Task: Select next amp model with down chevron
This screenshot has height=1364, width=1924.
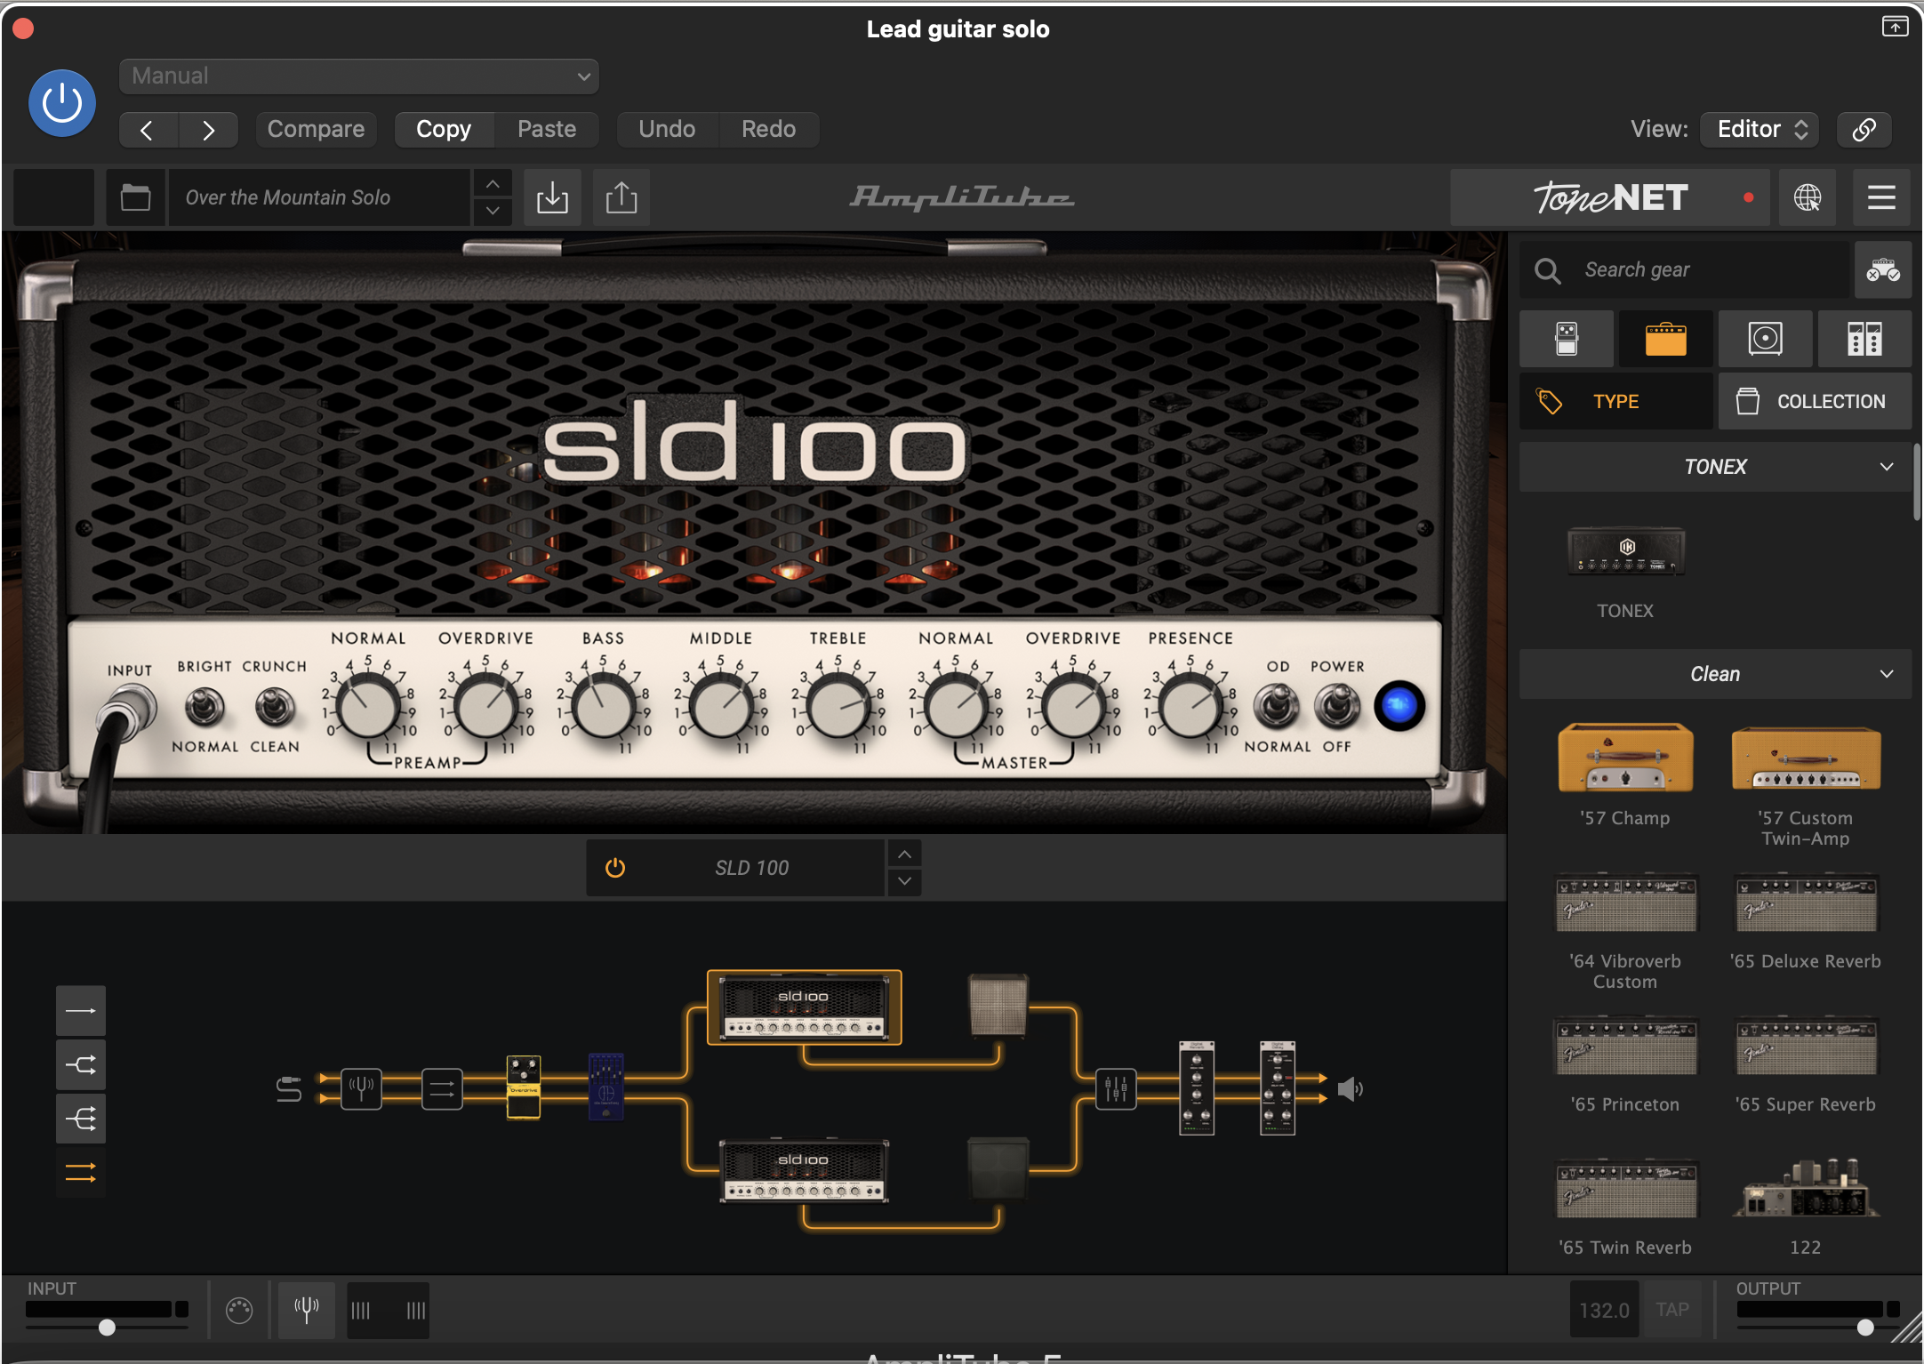Action: tap(904, 881)
